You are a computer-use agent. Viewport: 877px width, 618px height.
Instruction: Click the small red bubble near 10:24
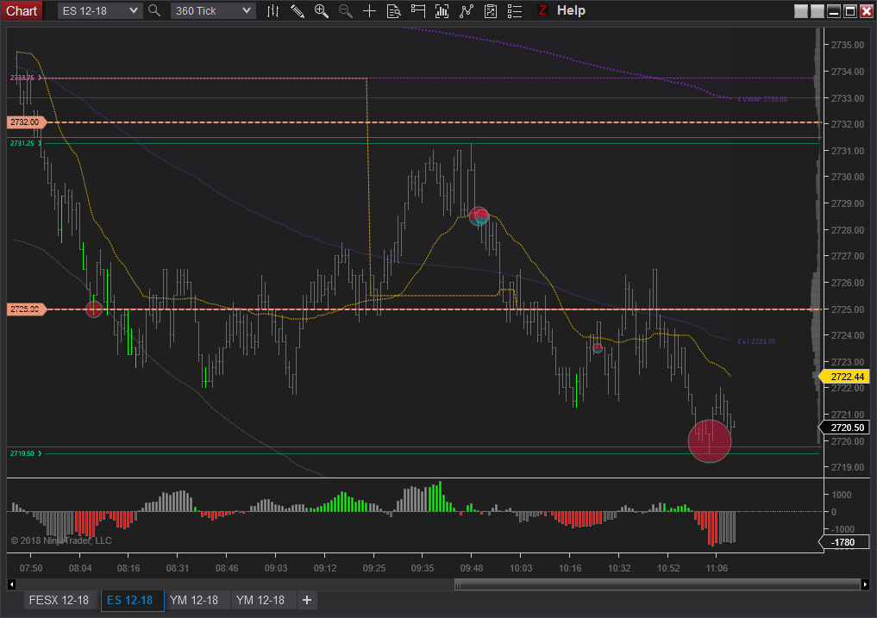coord(598,348)
